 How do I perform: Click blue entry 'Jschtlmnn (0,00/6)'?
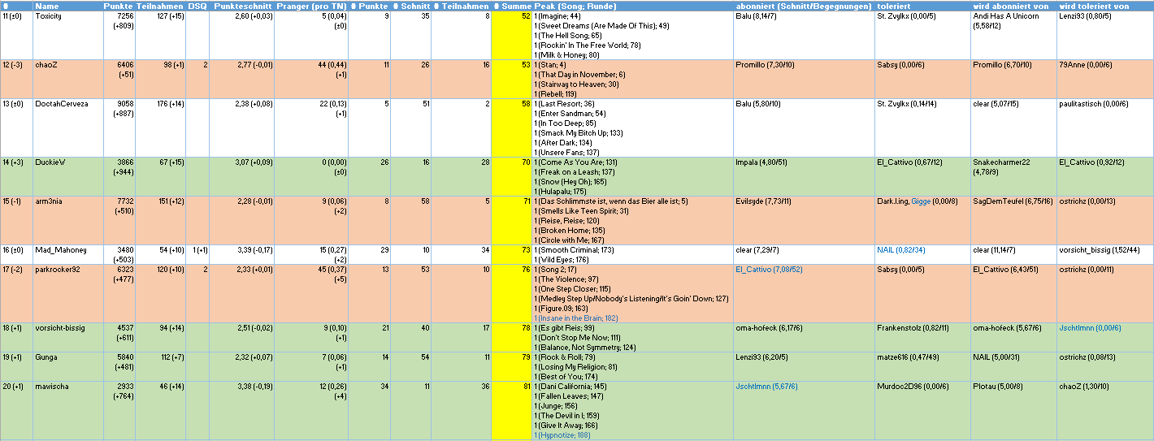click(1090, 328)
